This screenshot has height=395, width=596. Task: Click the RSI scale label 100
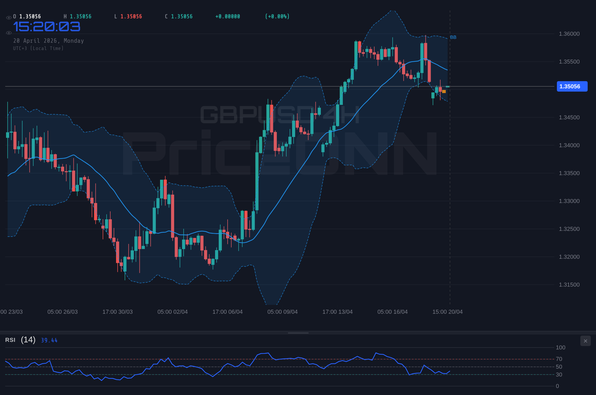561,348
